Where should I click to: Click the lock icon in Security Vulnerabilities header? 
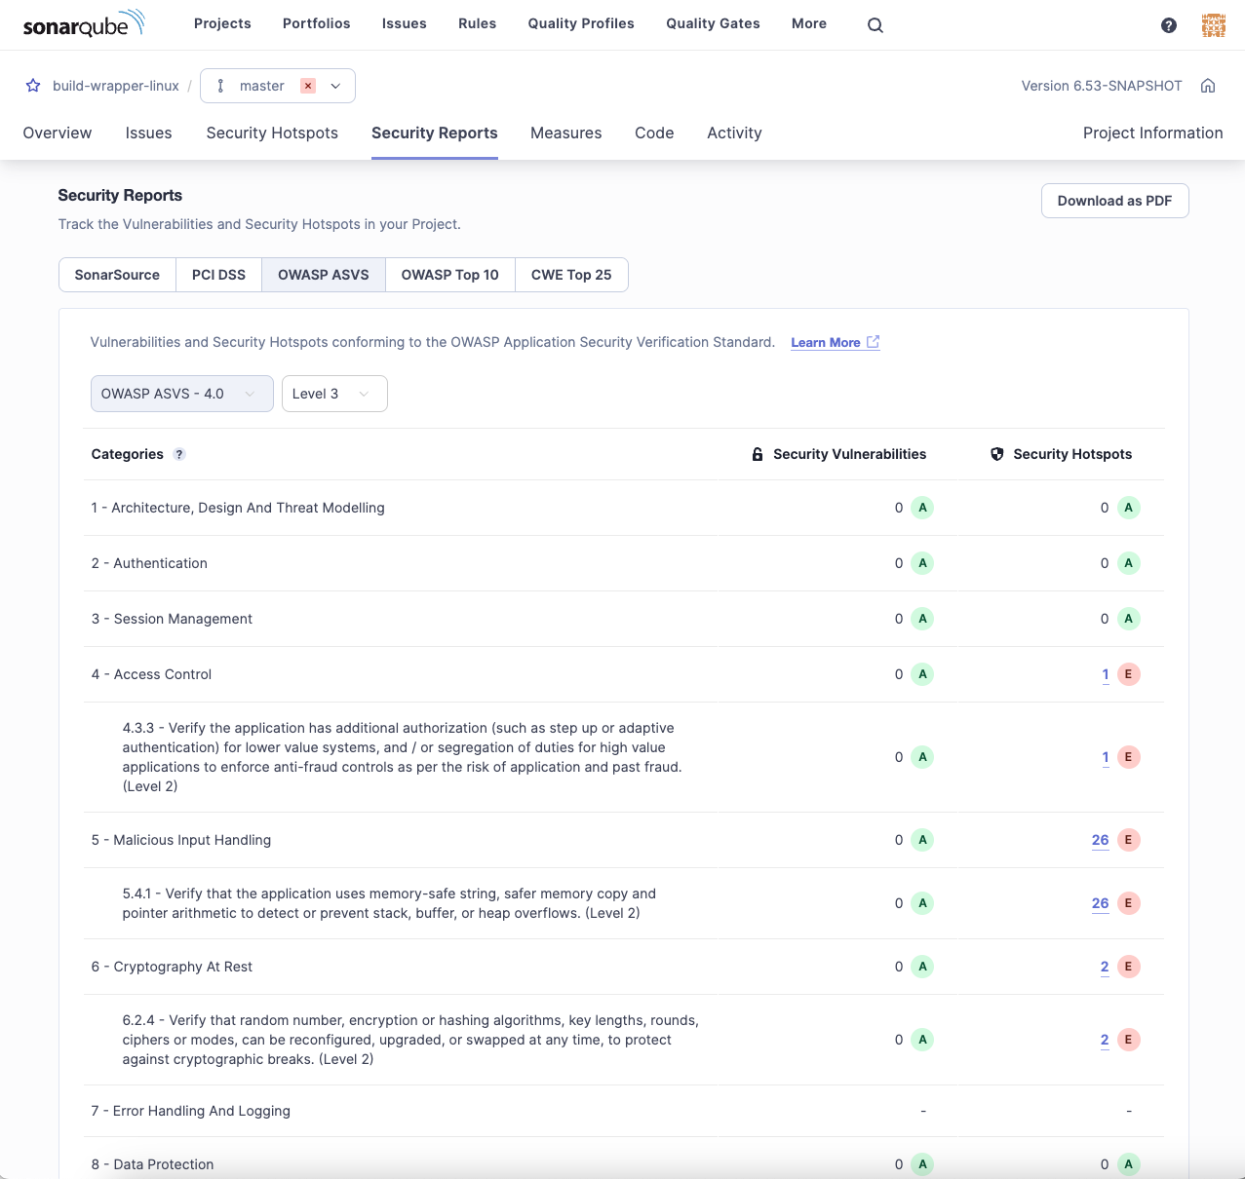tap(757, 453)
